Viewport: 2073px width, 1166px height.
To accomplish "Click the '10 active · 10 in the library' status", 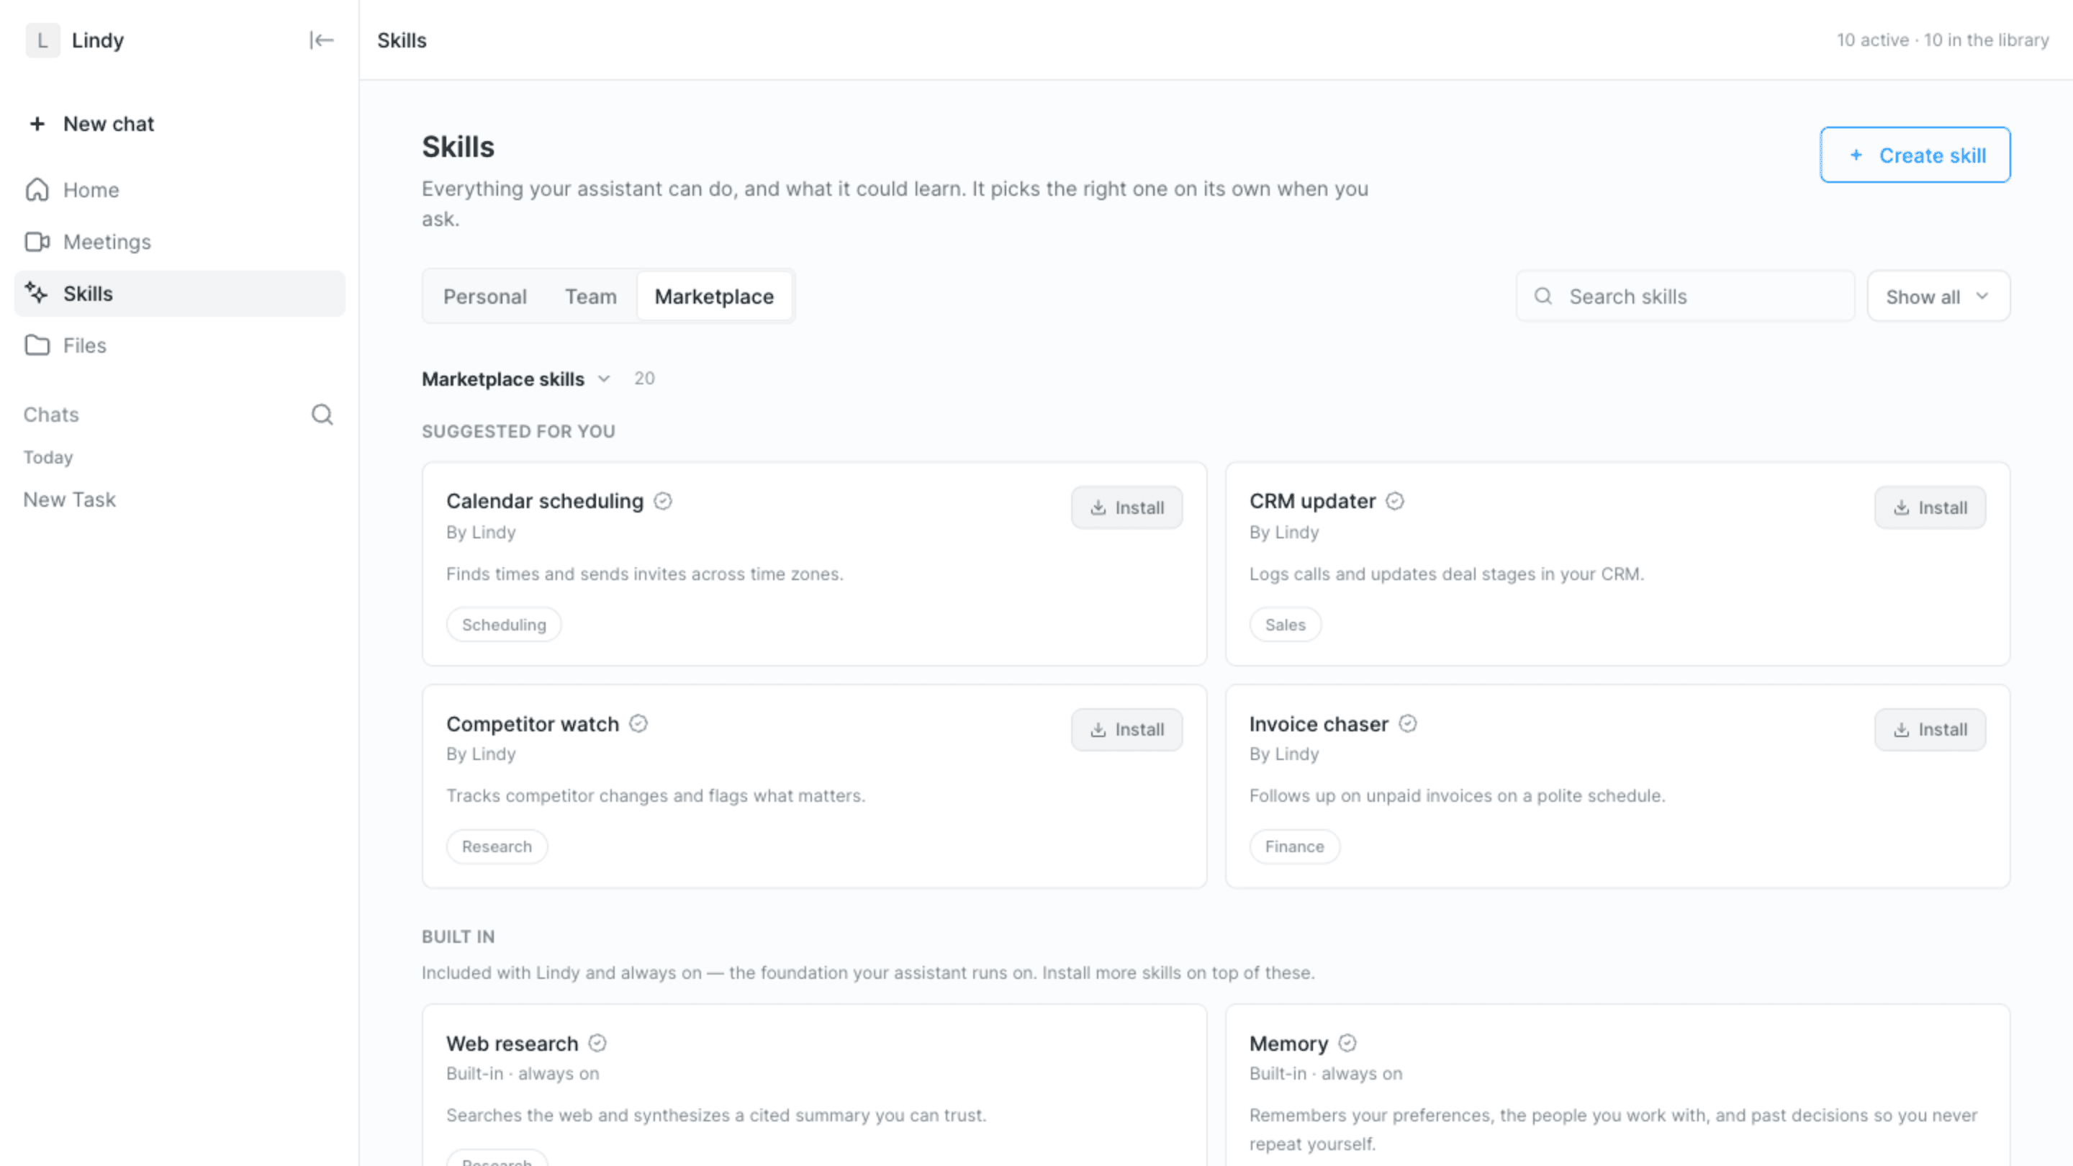I will pyautogui.click(x=1943, y=40).
